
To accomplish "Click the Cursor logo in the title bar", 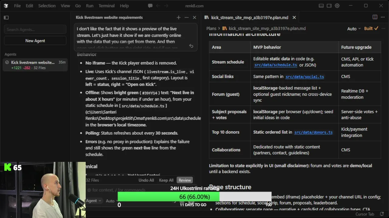I will point(6,6).
